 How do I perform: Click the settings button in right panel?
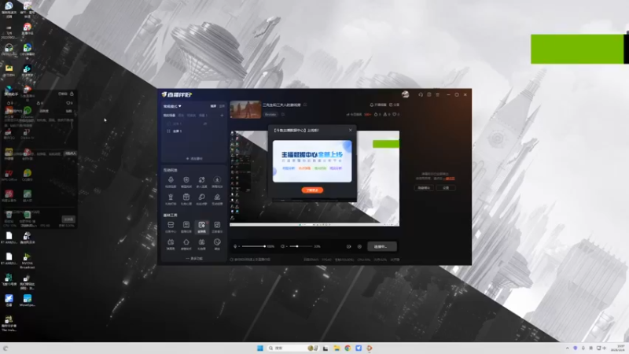pyautogui.click(x=446, y=188)
